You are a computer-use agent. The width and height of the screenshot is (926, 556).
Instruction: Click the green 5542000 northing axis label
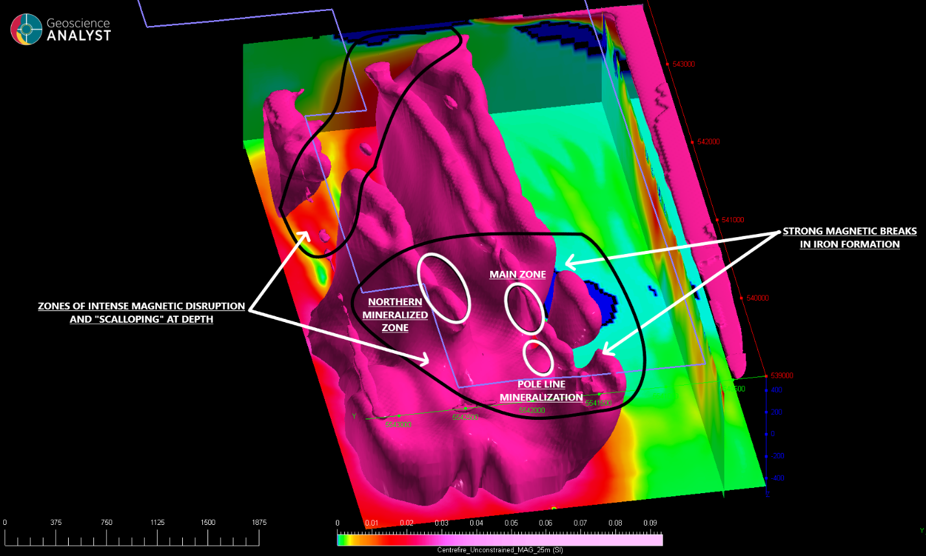point(531,411)
